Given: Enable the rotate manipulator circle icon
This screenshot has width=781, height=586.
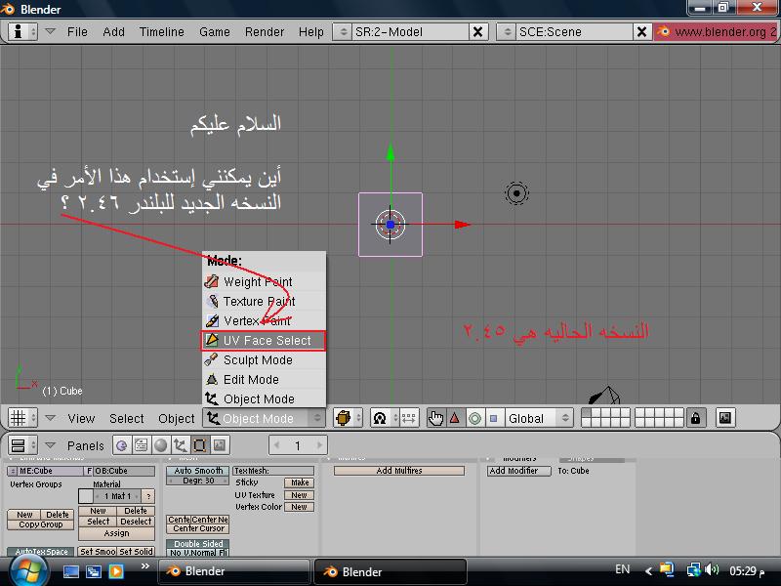Looking at the screenshot, I should pos(474,418).
